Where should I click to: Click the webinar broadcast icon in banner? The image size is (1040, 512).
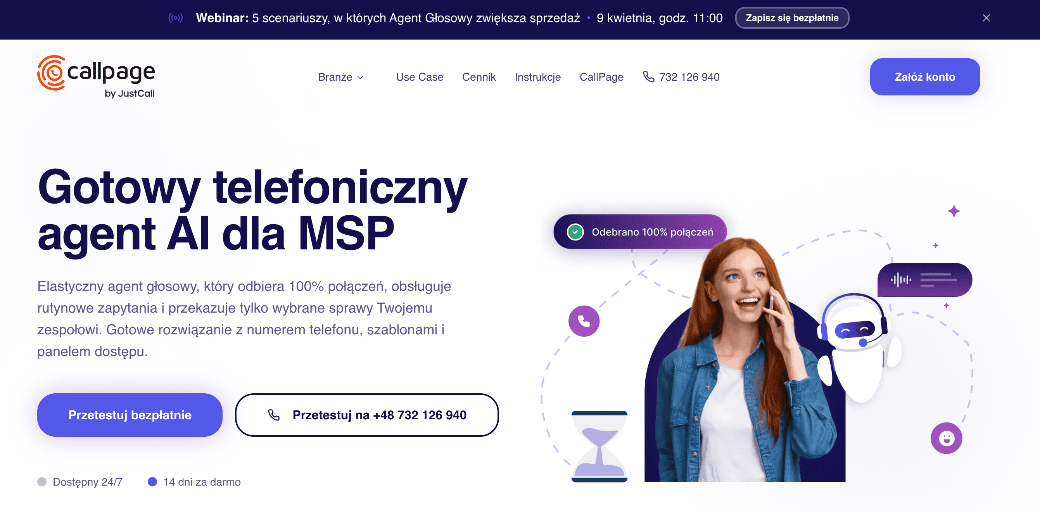(176, 18)
